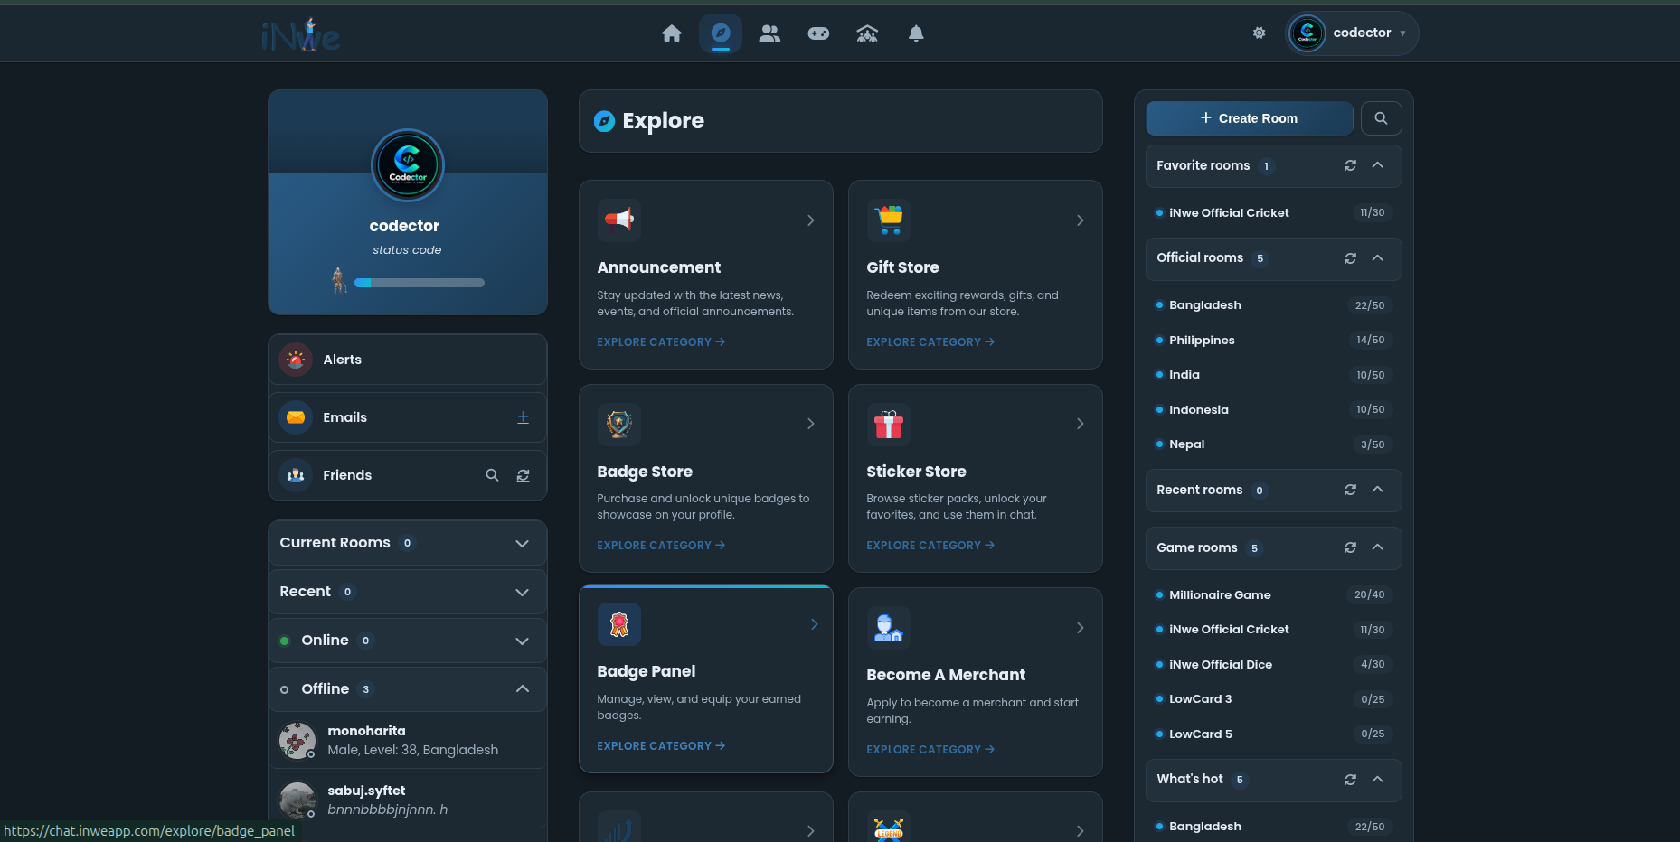The width and height of the screenshot is (1680, 842).
Task: Refresh the What's hot list
Action: (x=1350, y=780)
